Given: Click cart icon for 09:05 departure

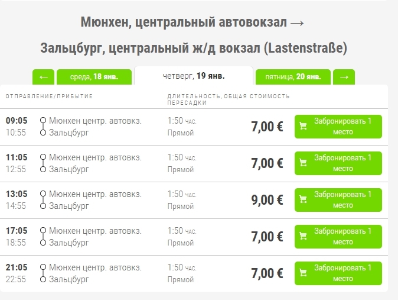Looking at the screenshot, I should point(303,126).
